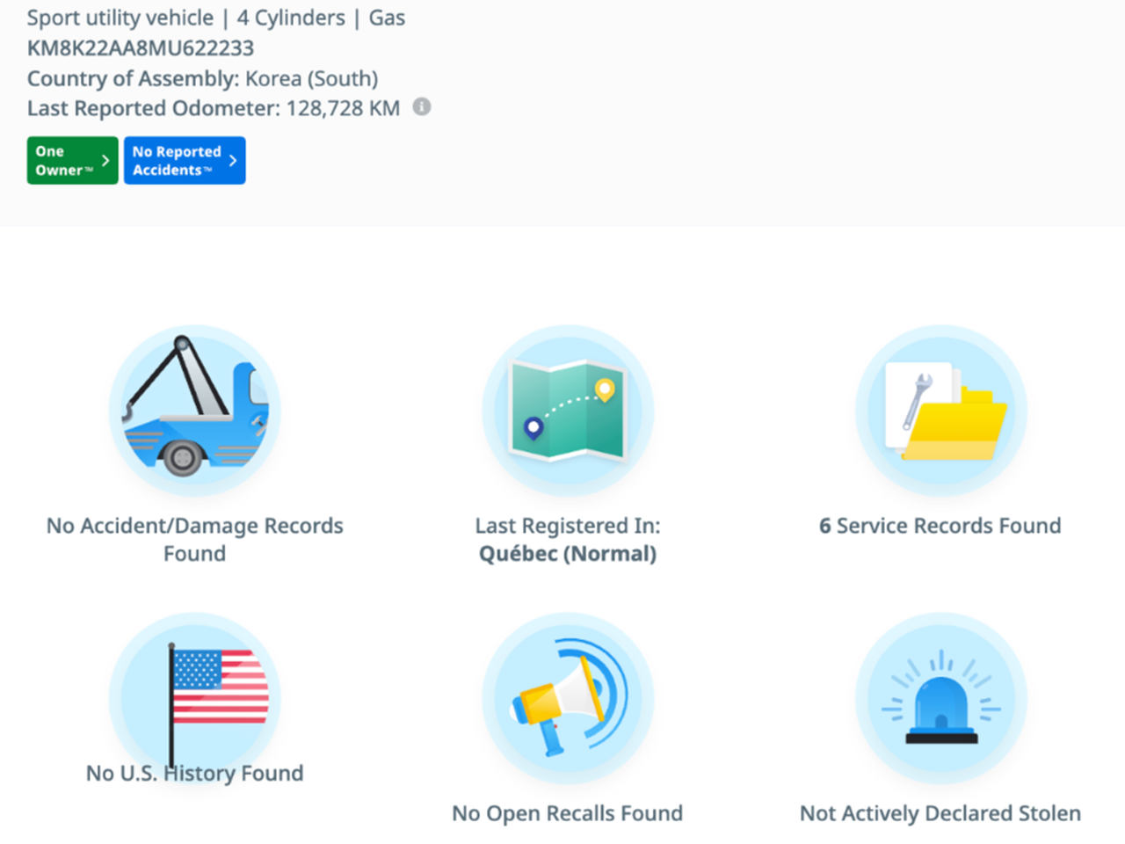1125x844 pixels.
Task: Click the Country of Assembly line
Action: coord(202,78)
